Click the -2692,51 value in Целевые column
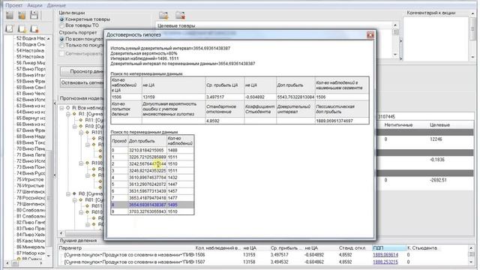 (438, 180)
